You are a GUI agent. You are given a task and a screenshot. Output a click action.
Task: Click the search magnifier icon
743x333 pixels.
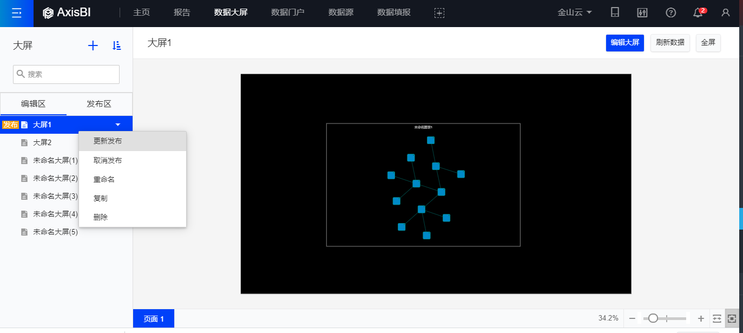pos(21,74)
